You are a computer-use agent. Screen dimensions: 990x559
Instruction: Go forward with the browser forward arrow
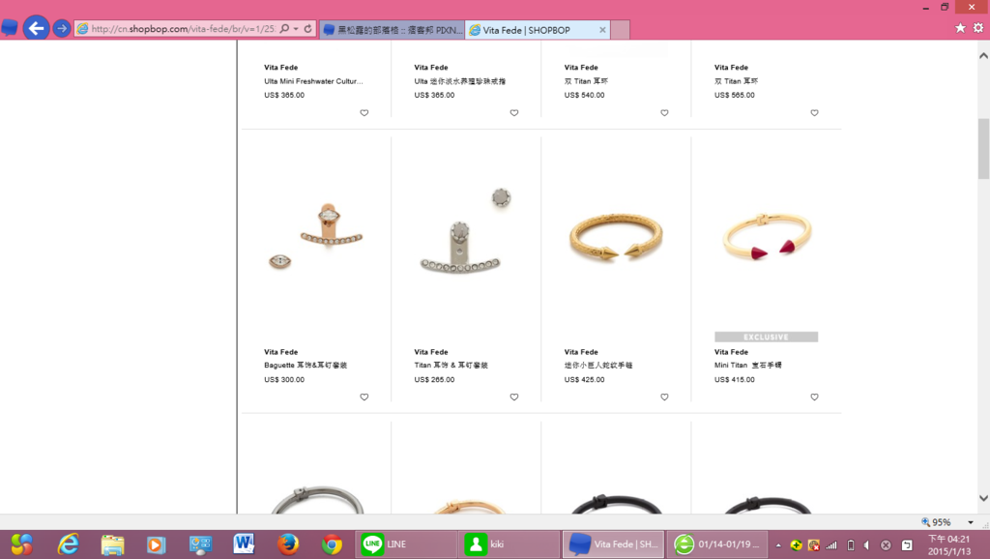click(61, 28)
